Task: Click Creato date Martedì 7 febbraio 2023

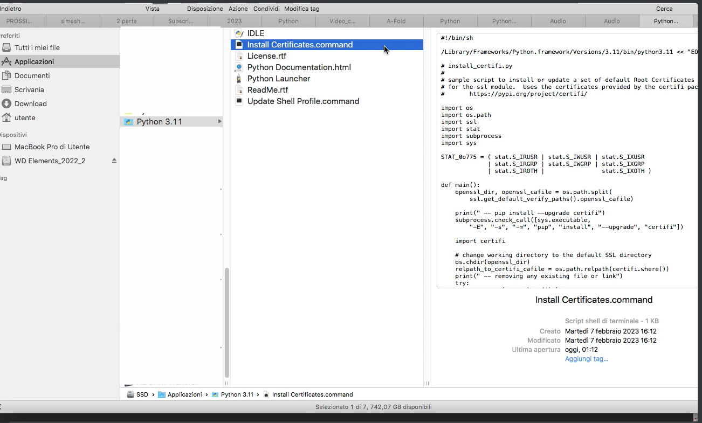Action: (611, 331)
